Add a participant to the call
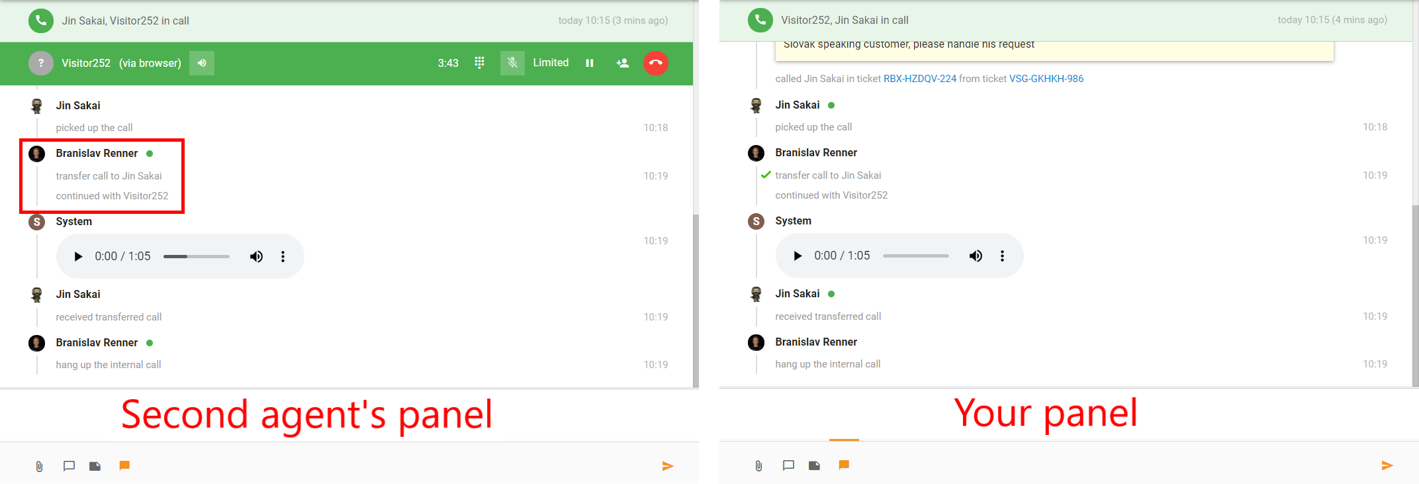The height and width of the screenshot is (484, 1419). [x=622, y=63]
